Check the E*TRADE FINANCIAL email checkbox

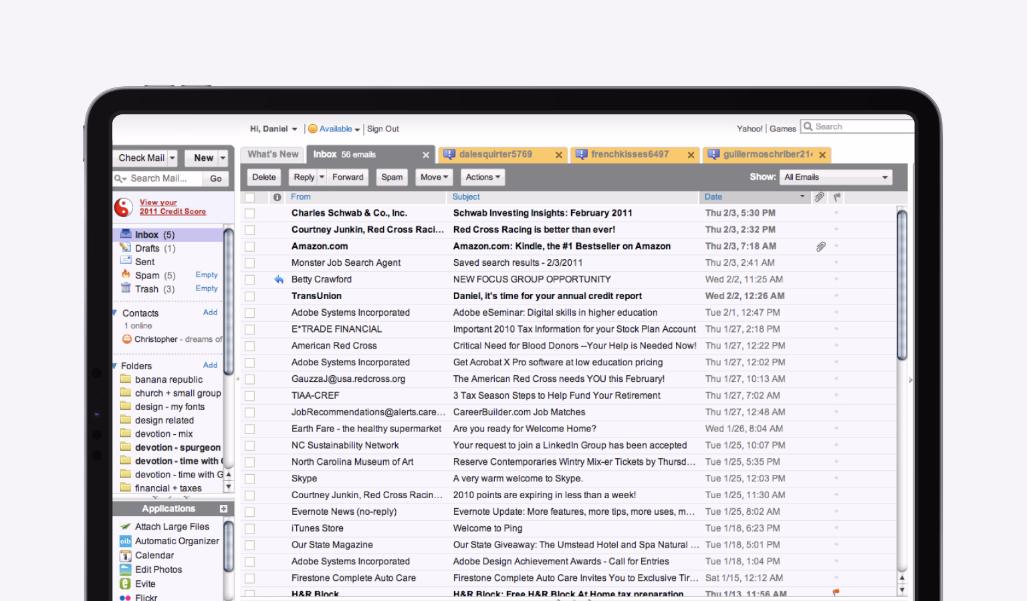(x=249, y=329)
